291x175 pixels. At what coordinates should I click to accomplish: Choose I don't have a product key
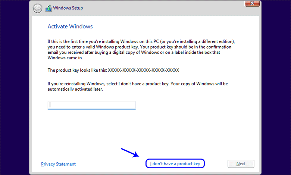175,164
